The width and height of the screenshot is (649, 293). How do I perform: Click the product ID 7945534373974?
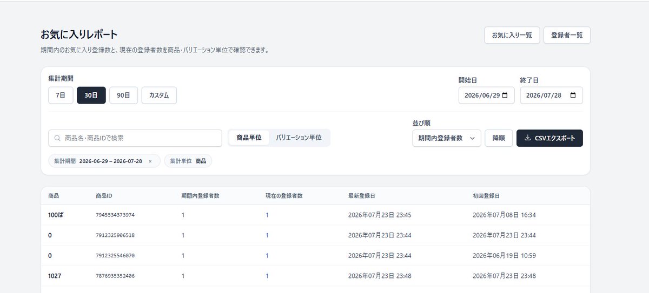tap(115, 215)
